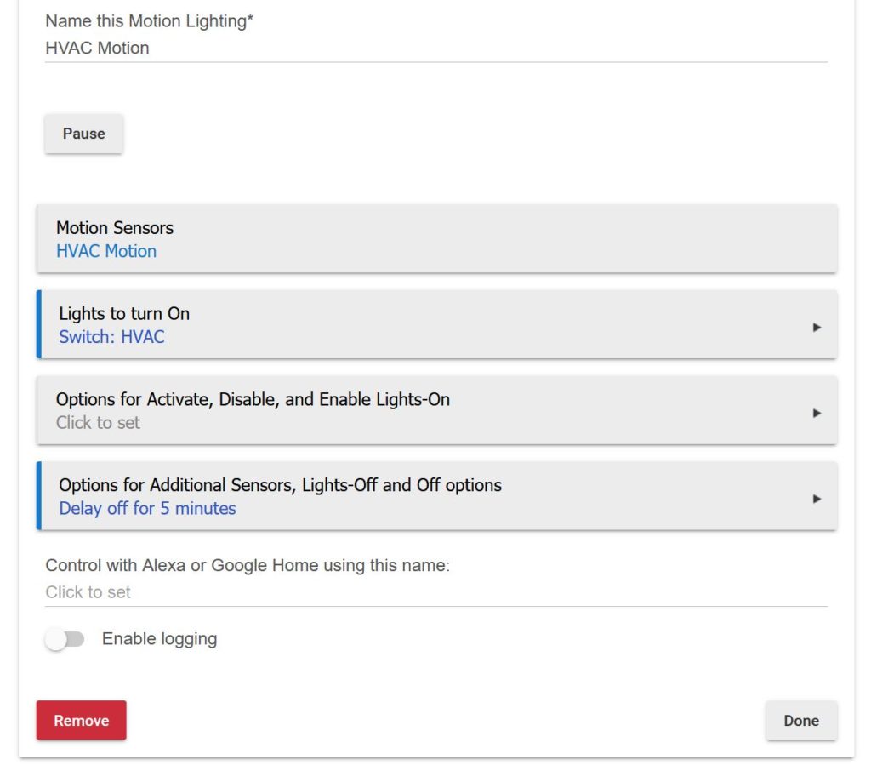
Task: Click the Enable logging label text
Action: (x=159, y=639)
